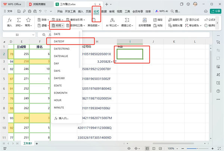
Task: Choose EOMONTH in the time functions menu
Action: (x=61, y=93)
